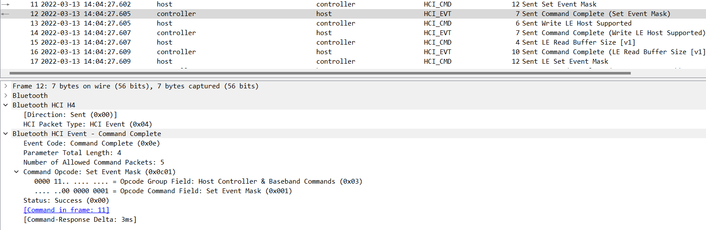Viewport: 706px width, 230px height.
Task: Expand the Bluetooth protocol node
Action: [x=6, y=96]
